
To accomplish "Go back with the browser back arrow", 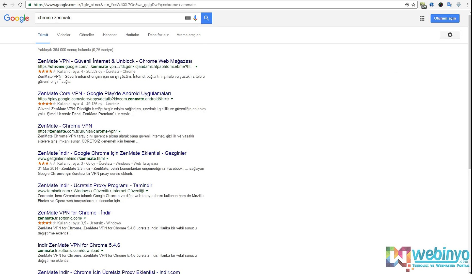I will point(5,5).
